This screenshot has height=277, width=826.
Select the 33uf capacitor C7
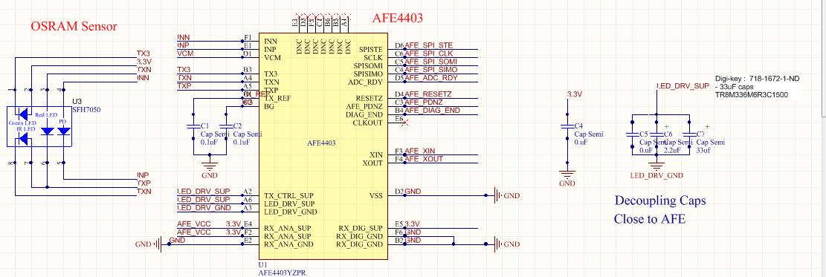688,135
